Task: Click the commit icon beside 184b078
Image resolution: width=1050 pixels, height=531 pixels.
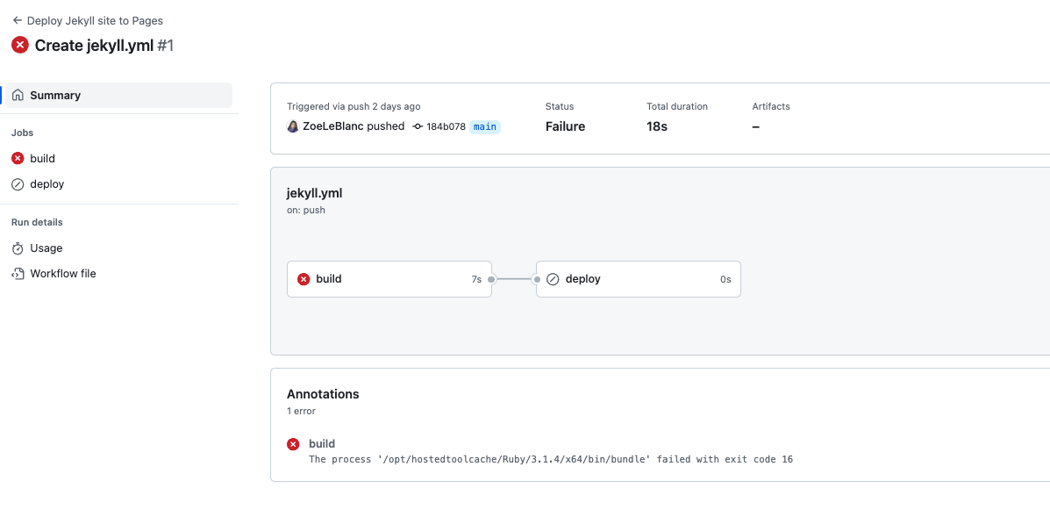Action: click(x=418, y=126)
